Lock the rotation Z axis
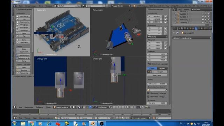 (x=166, y=34)
